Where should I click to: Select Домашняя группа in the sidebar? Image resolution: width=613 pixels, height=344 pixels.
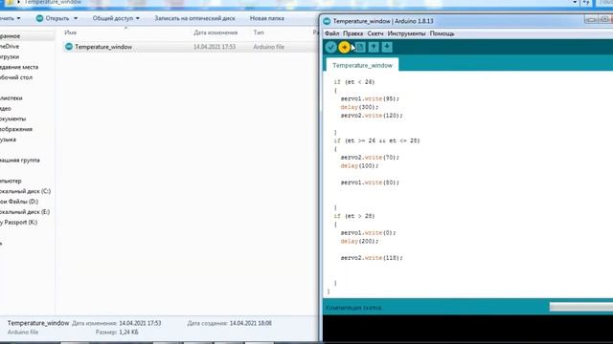coord(19,160)
